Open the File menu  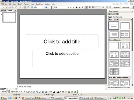[x=6, y=4]
